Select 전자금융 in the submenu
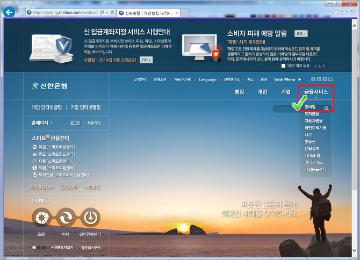Screen dimensions: 360x260 [312, 114]
